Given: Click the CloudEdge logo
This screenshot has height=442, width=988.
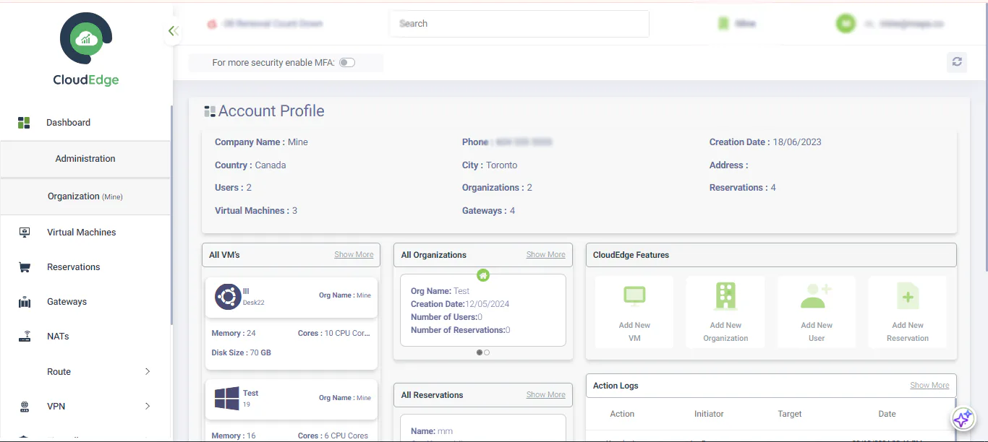Looking at the screenshot, I should [x=86, y=49].
